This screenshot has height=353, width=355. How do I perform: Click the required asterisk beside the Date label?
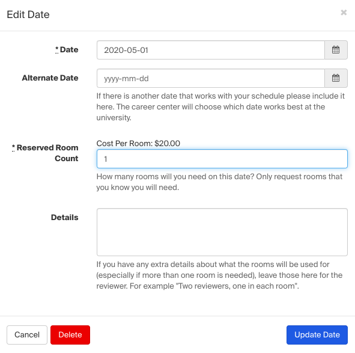click(56, 49)
